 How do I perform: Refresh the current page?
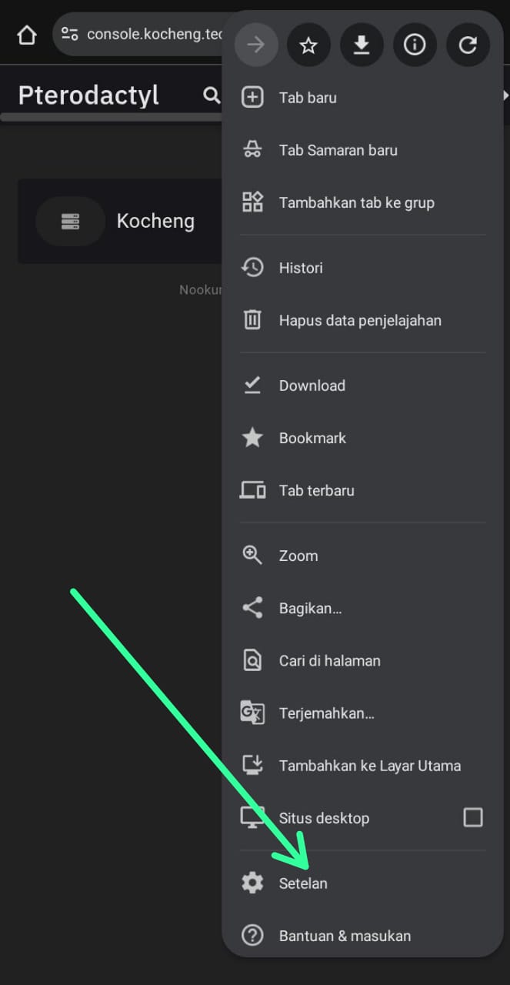[x=468, y=45]
